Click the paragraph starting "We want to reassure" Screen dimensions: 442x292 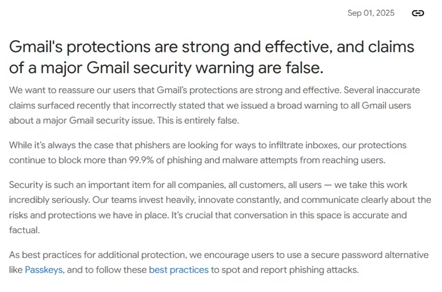tap(215, 105)
